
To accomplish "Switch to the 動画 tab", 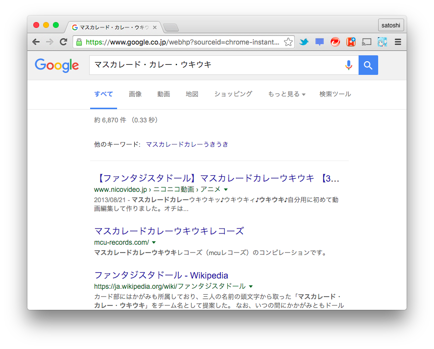I will pyautogui.click(x=164, y=94).
